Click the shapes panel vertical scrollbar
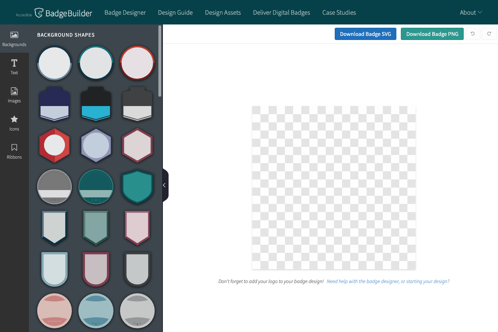Screen dimensions: 498x332 [160, 61]
